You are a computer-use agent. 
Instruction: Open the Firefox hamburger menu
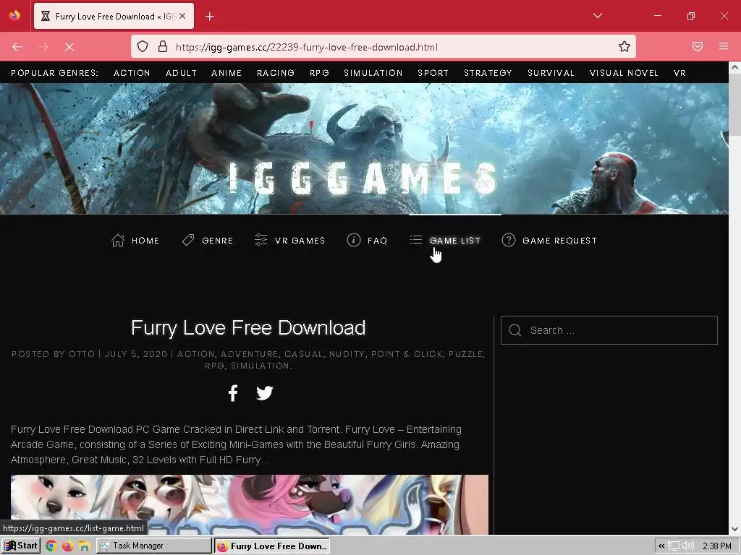click(x=724, y=46)
